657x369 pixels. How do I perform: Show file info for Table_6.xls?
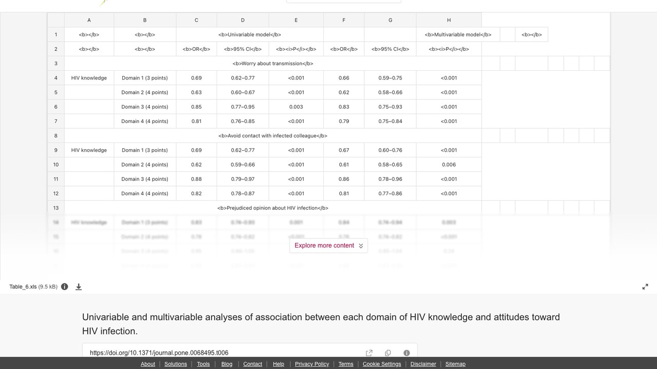coord(65,286)
